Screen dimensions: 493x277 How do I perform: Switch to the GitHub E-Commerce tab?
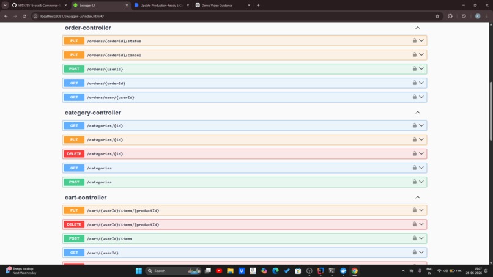[x=39, y=6]
